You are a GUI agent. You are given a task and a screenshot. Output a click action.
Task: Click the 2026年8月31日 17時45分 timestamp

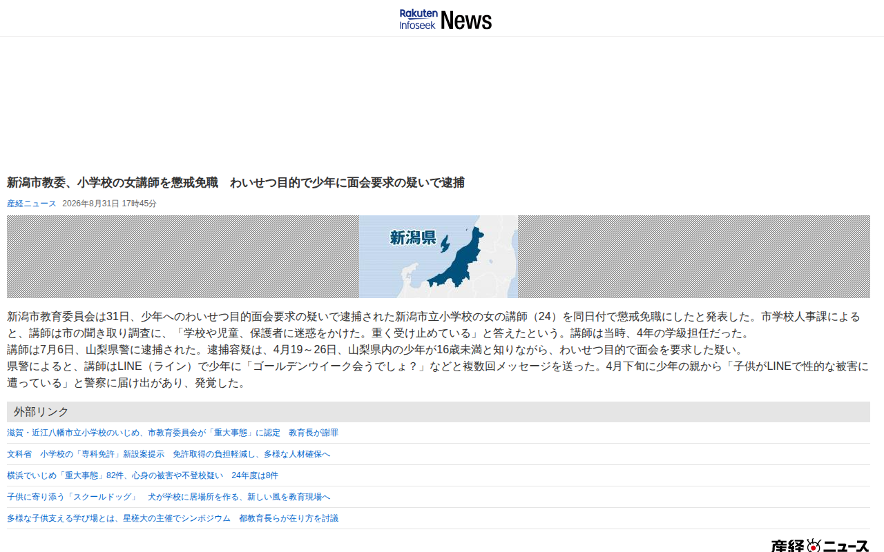click(109, 204)
